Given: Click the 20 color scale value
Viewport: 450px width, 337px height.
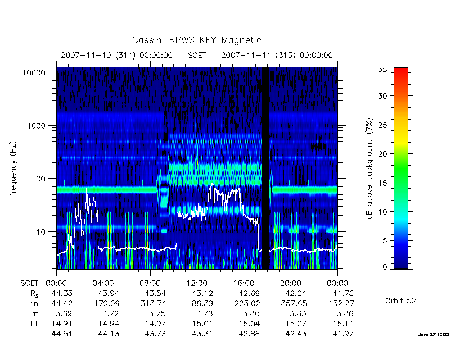Looking at the screenshot, I should [x=383, y=153].
